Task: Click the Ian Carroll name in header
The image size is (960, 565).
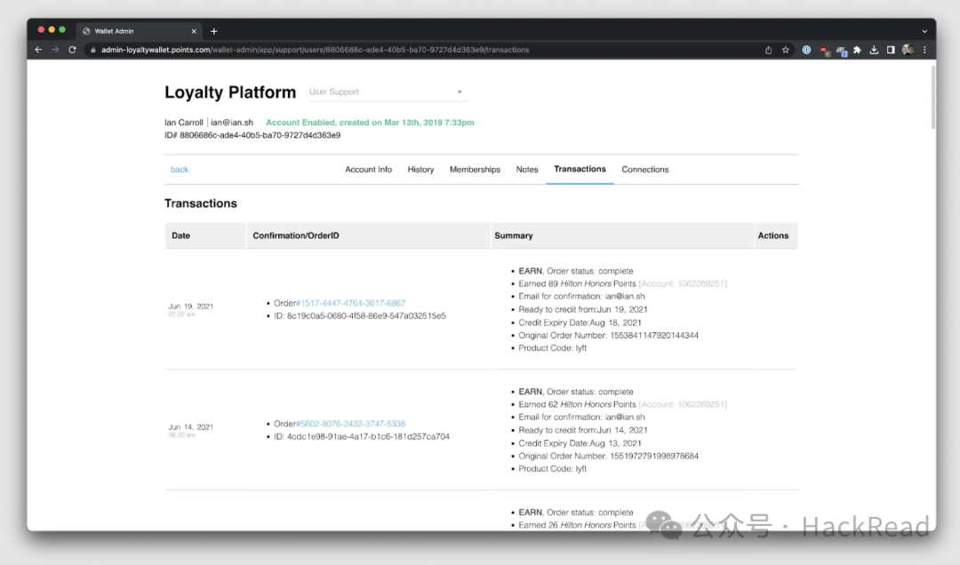Action: coord(184,123)
